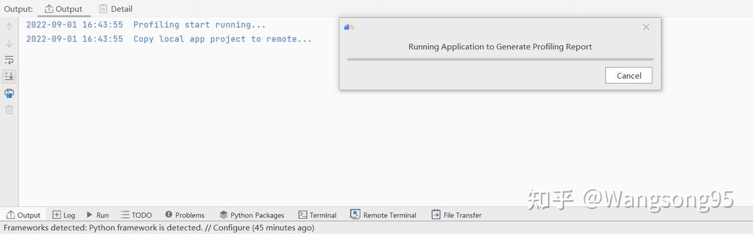Image resolution: width=753 pixels, height=234 pixels.
Task: Switch to the Detail tab
Action: tap(116, 9)
